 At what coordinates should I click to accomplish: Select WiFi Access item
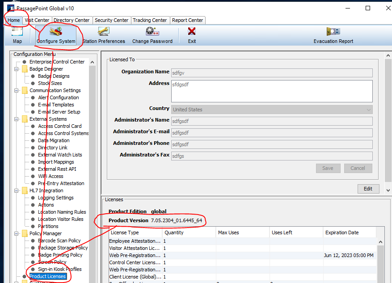click(51, 177)
